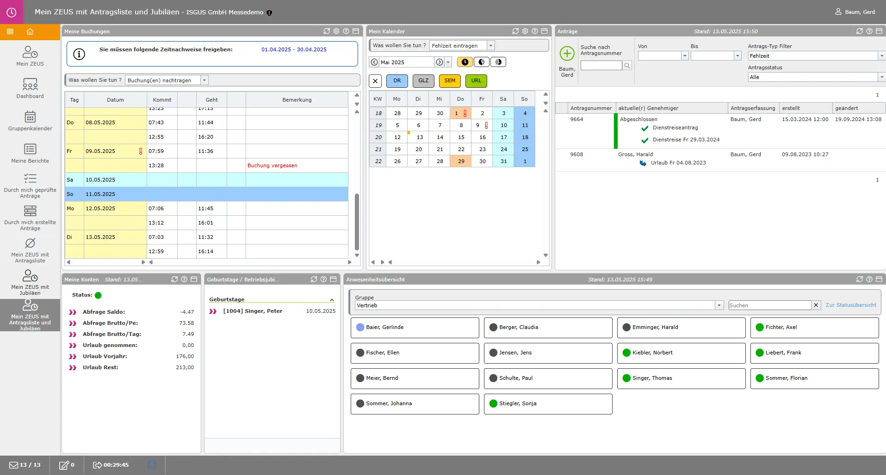Open Dashboard in the sidebar
Image resolution: width=886 pixels, height=475 pixels.
30,88
